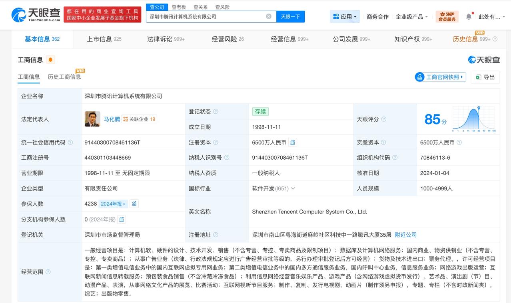Open the notification bell icon

(x=468, y=16)
